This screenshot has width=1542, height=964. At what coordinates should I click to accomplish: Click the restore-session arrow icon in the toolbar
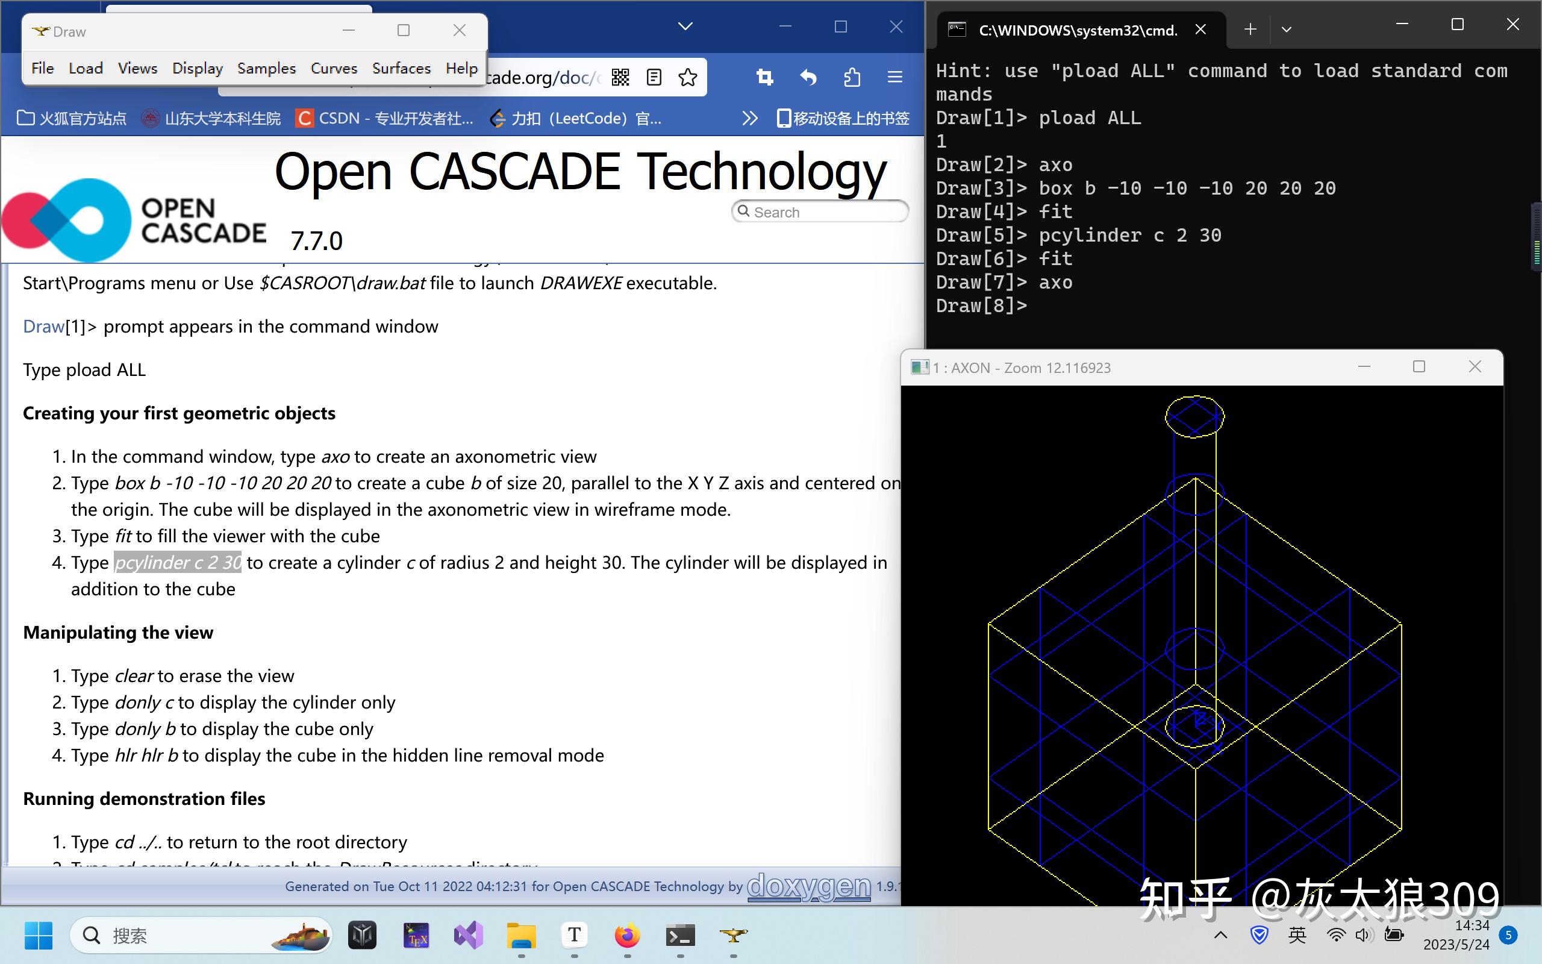[808, 77]
